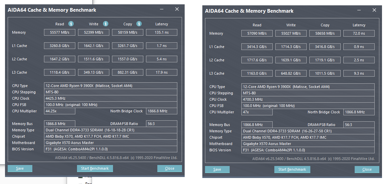The height and width of the screenshot is (184, 390).
Task: Select L3 cache read 1163.0 GB/s
Action: click(x=257, y=73)
